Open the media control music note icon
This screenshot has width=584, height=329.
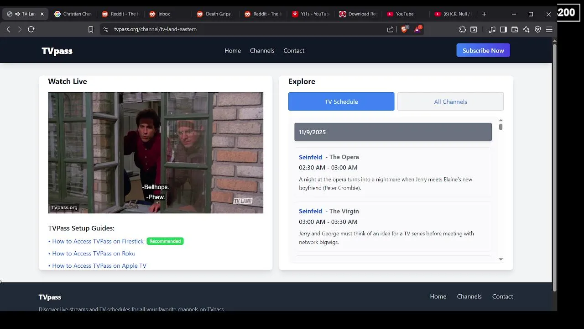tap(492, 29)
